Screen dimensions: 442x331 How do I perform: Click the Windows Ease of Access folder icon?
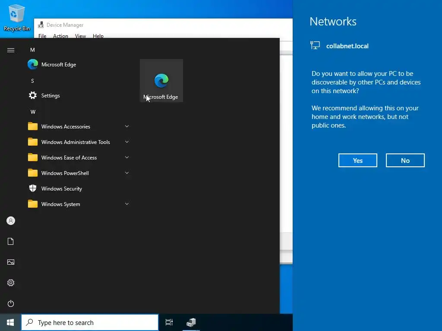[x=33, y=157]
